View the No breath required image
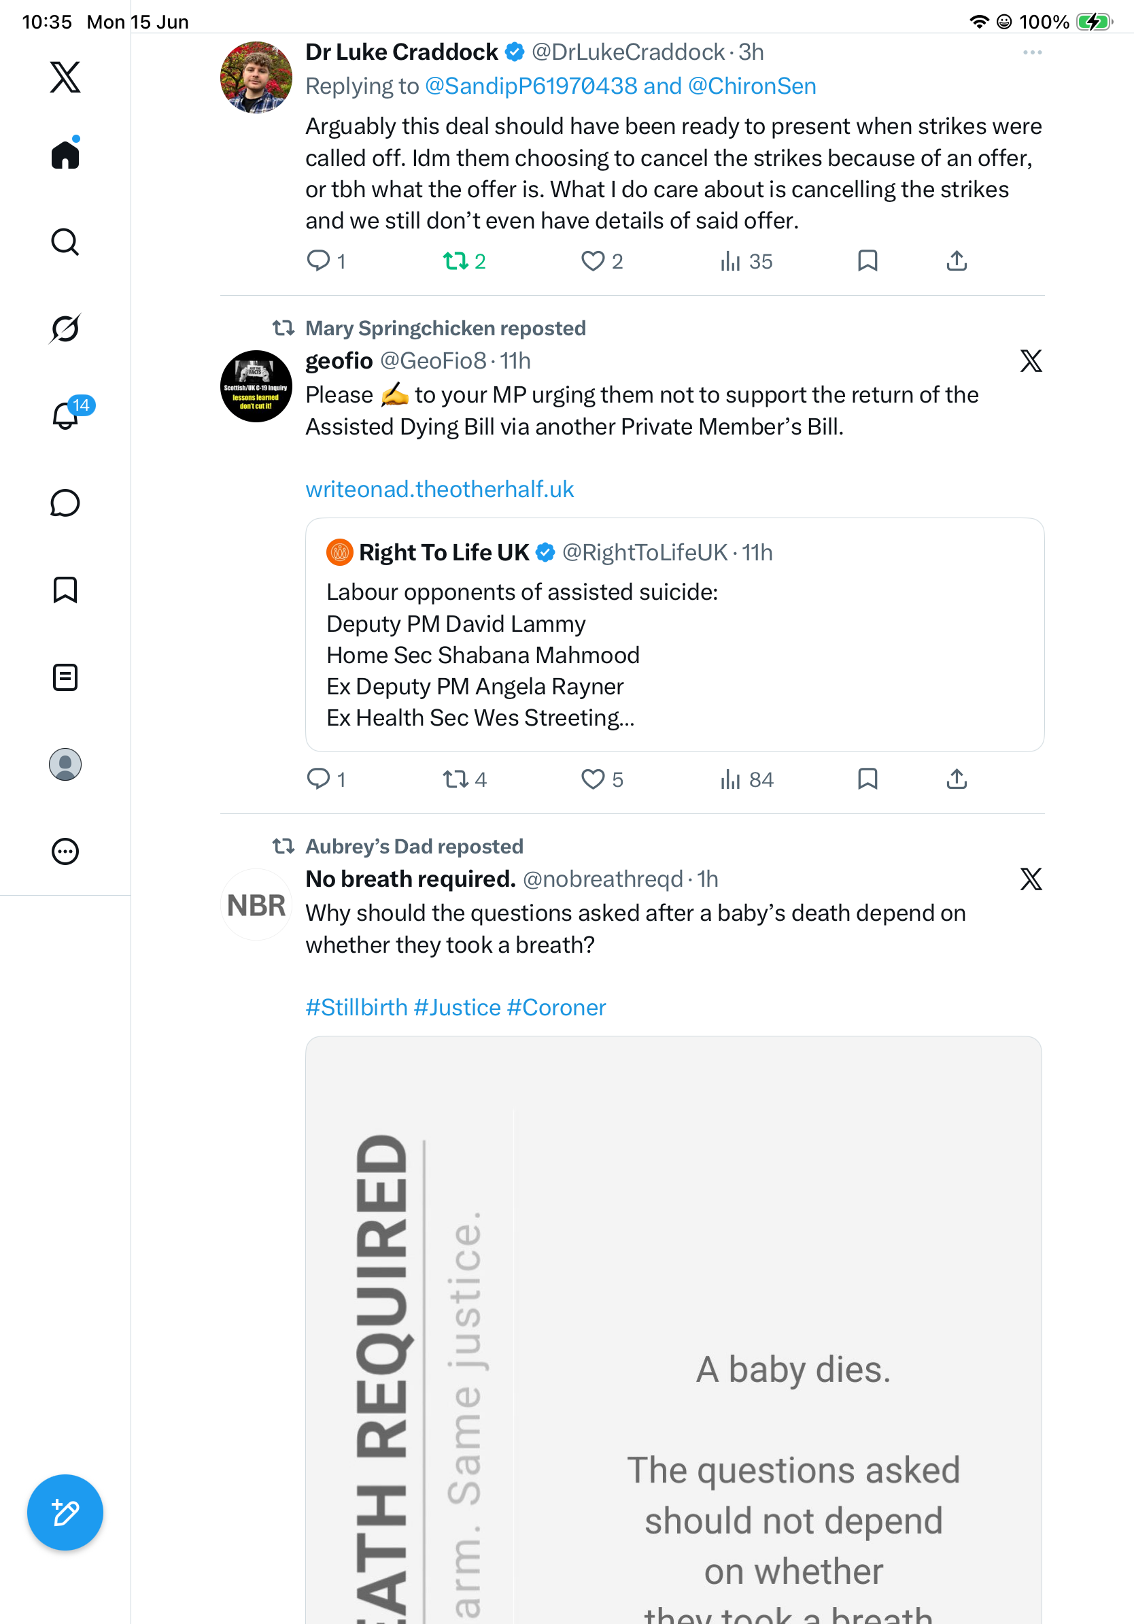The width and height of the screenshot is (1134, 1624). point(674,1330)
